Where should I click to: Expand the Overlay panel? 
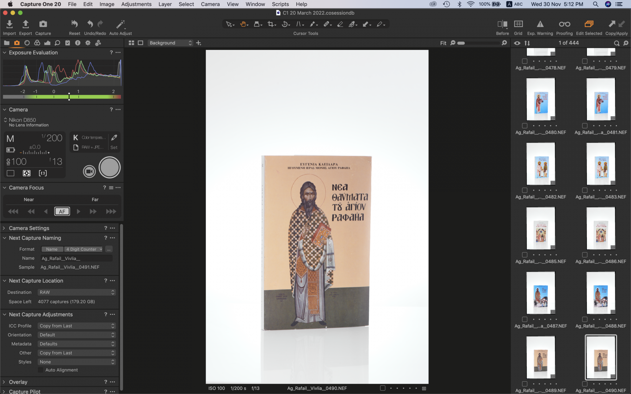5,382
